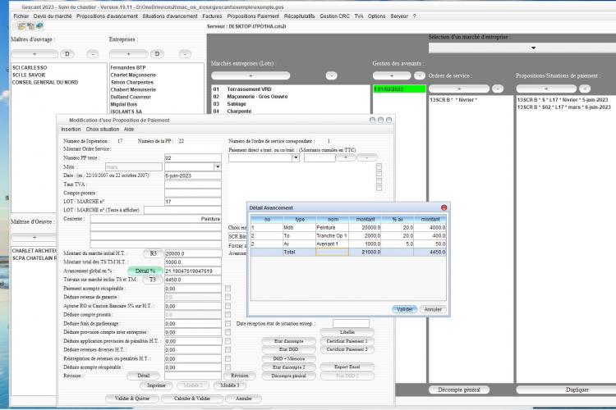
Task: Tick the checkbox for Paiement acompte récupérable
Action: (x=228, y=289)
